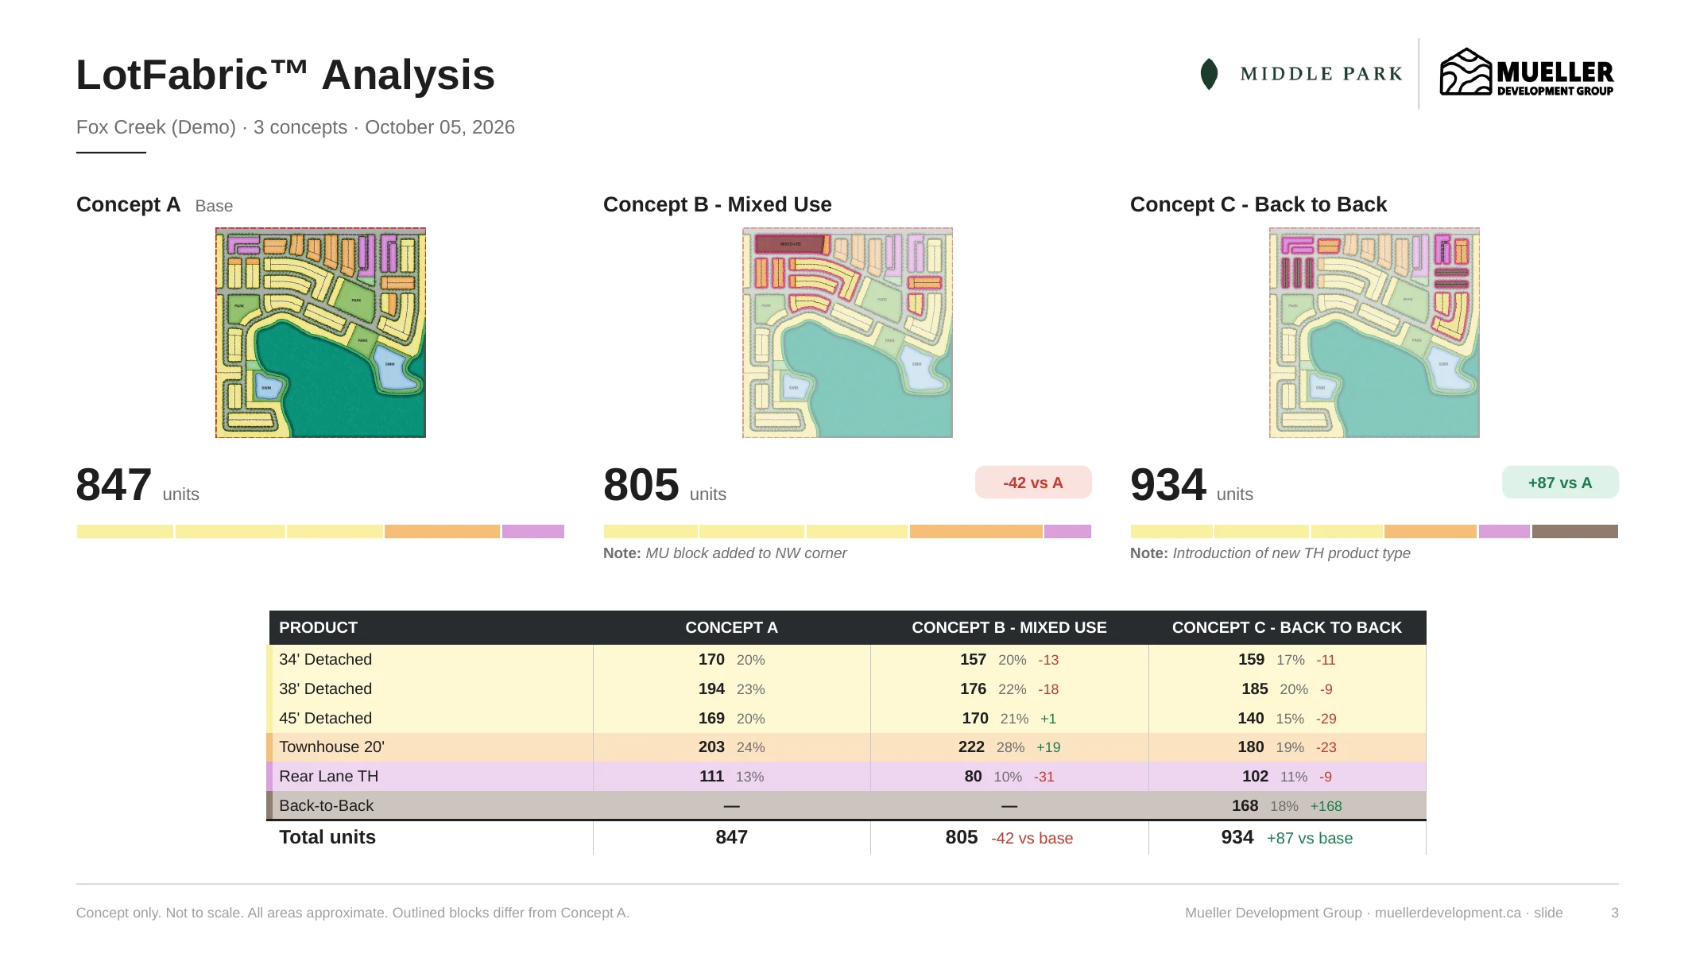Select the Townhouse 20' row label

click(x=331, y=747)
